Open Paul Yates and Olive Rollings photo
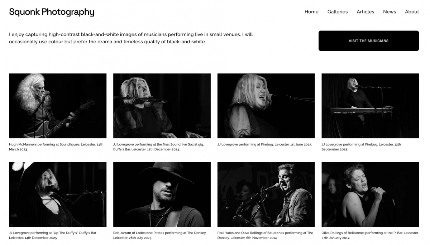The width and height of the screenshot is (430, 245). 266,194
